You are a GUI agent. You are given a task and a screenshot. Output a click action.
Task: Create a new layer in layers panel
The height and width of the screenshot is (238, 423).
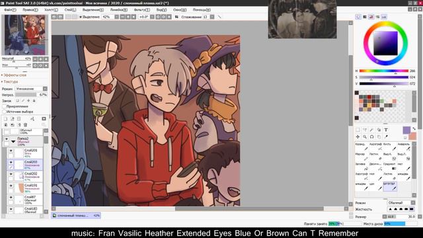coord(5,119)
